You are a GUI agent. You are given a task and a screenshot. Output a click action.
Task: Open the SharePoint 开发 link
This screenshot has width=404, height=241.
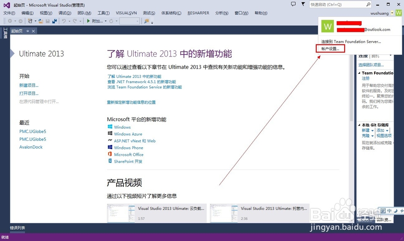(128, 161)
